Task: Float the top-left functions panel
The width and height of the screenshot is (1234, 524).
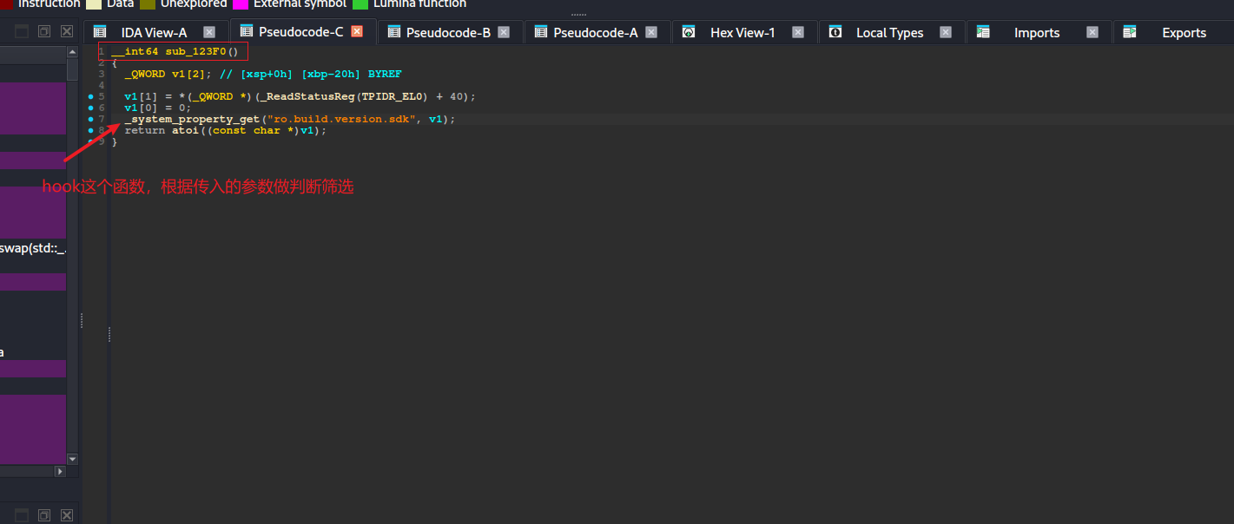Action: coord(44,31)
